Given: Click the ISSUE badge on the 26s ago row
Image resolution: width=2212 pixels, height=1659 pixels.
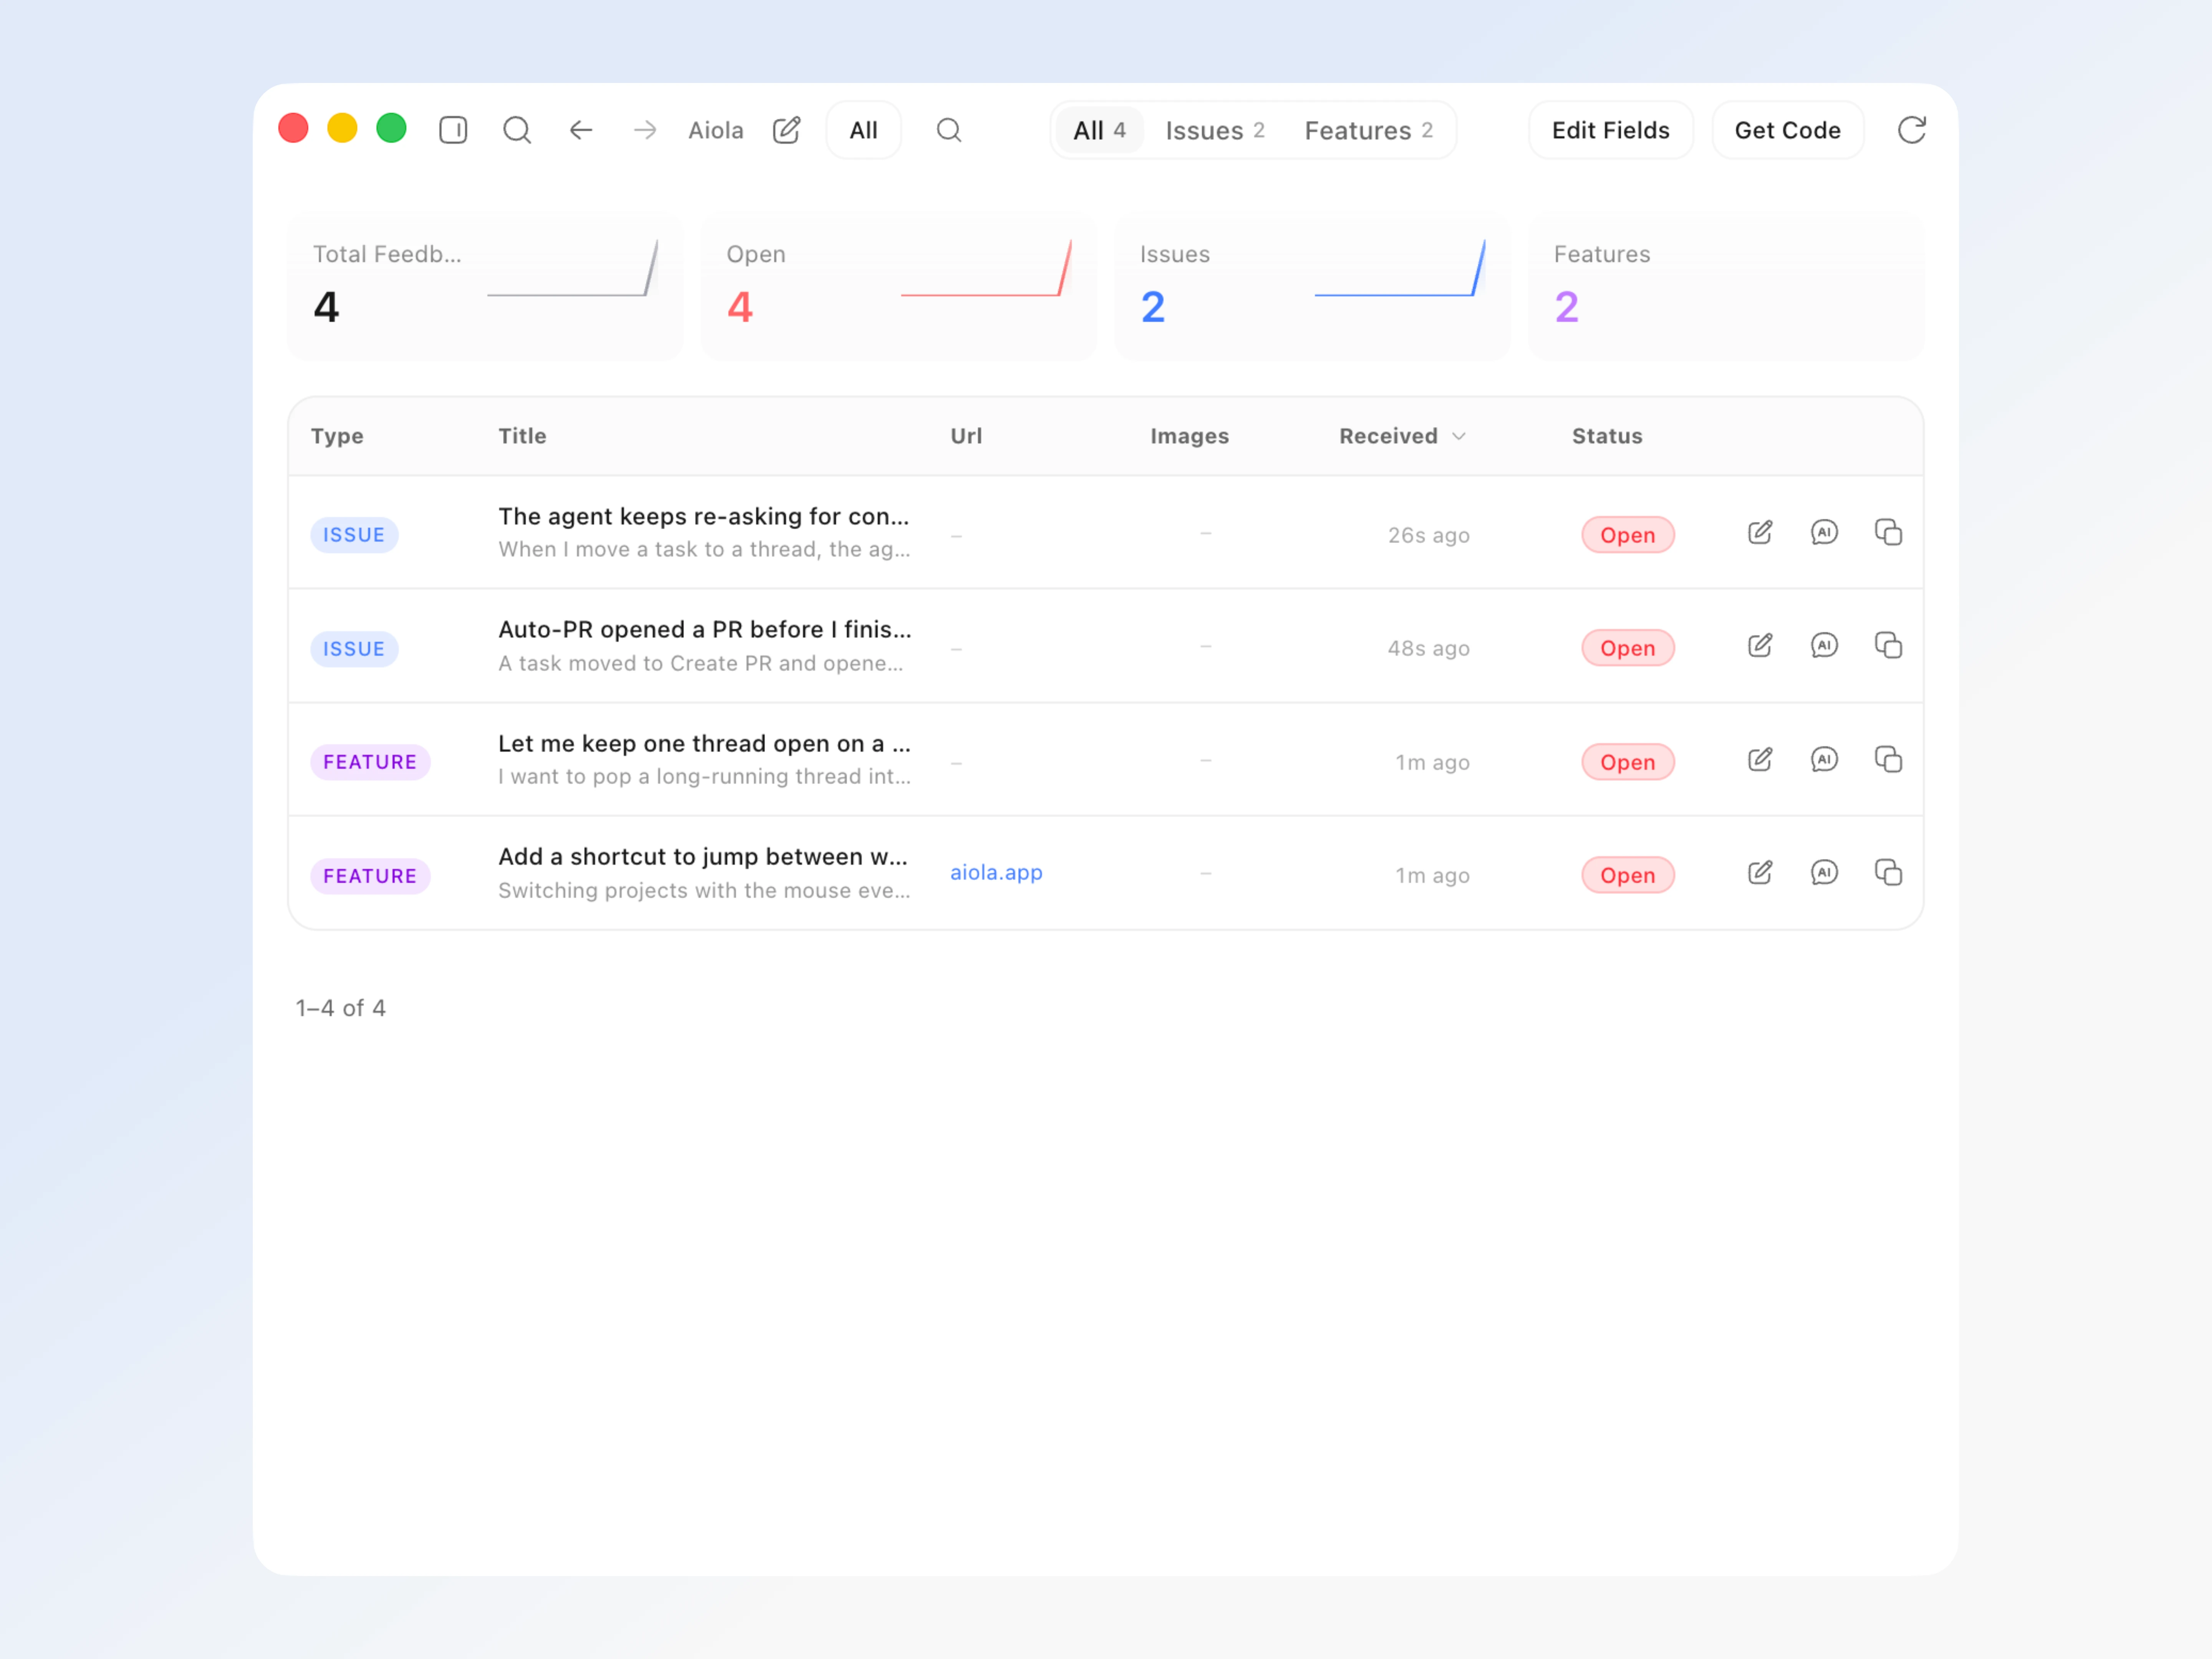Looking at the screenshot, I should pyautogui.click(x=354, y=535).
